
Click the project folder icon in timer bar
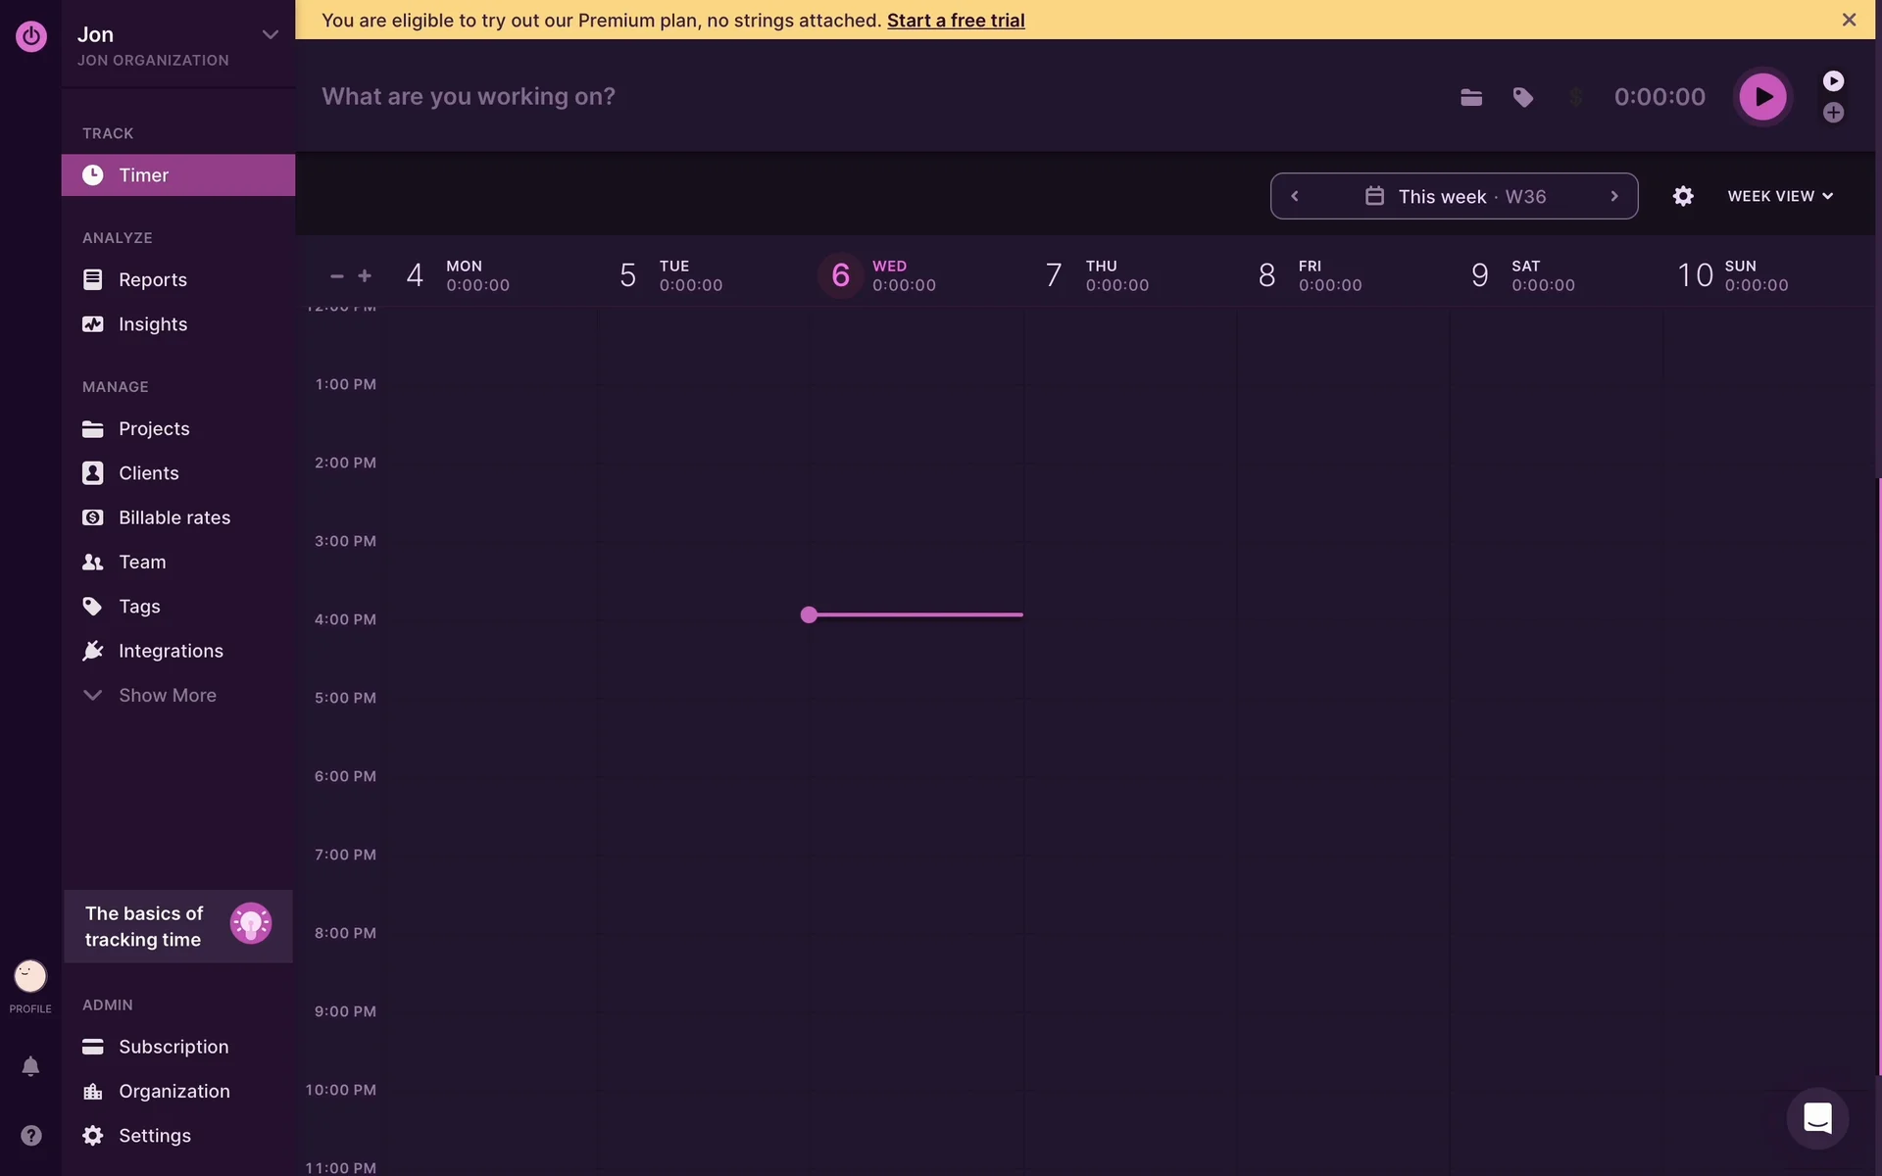click(1470, 97)
